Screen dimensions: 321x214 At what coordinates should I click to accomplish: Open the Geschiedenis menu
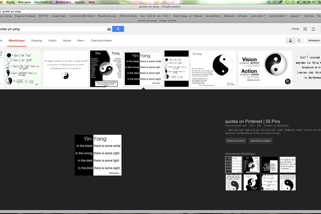coord(43,2)
